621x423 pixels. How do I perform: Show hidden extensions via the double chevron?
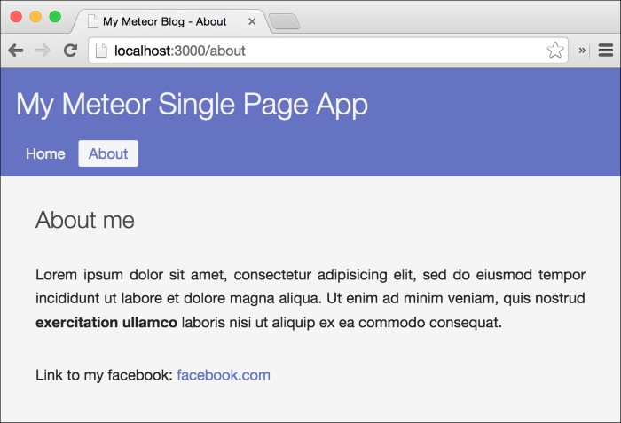tap(582, 51)
